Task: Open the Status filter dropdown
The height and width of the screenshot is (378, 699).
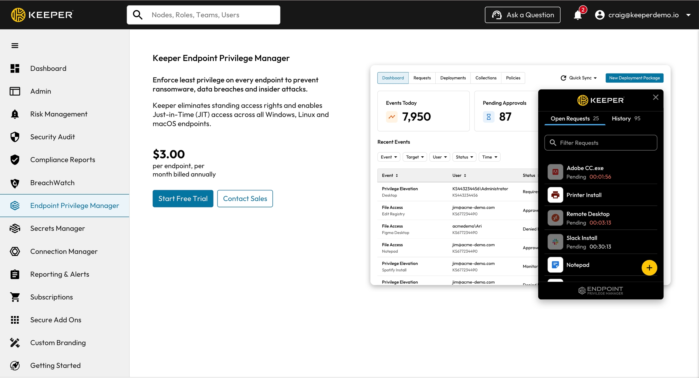Action: [464, 157]
